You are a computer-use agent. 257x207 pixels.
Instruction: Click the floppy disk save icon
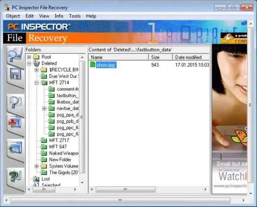point(15,75)
